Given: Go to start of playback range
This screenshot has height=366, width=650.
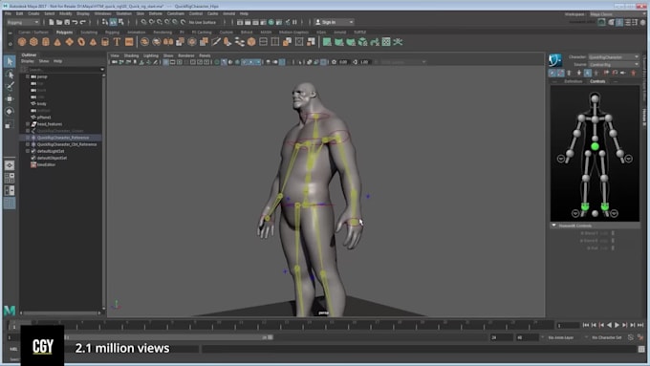Looking at the screenshot, I should [586, 325].
